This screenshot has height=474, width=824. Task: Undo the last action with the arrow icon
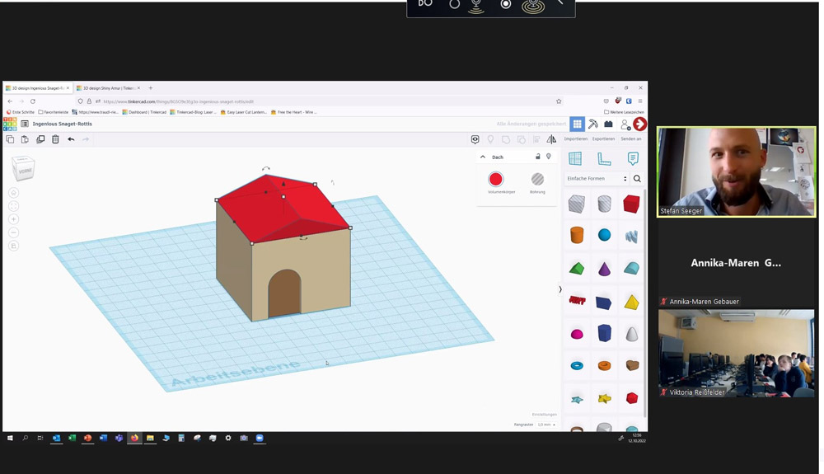71,139
